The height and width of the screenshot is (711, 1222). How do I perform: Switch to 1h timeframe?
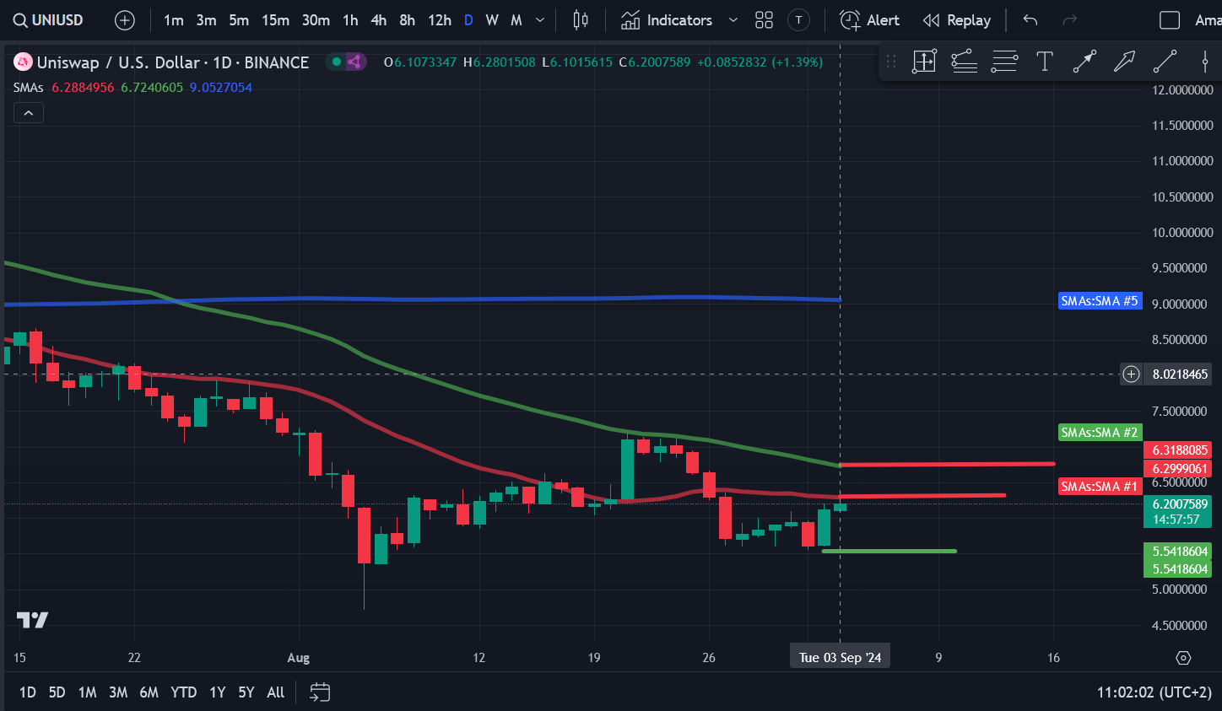(350, 20)
